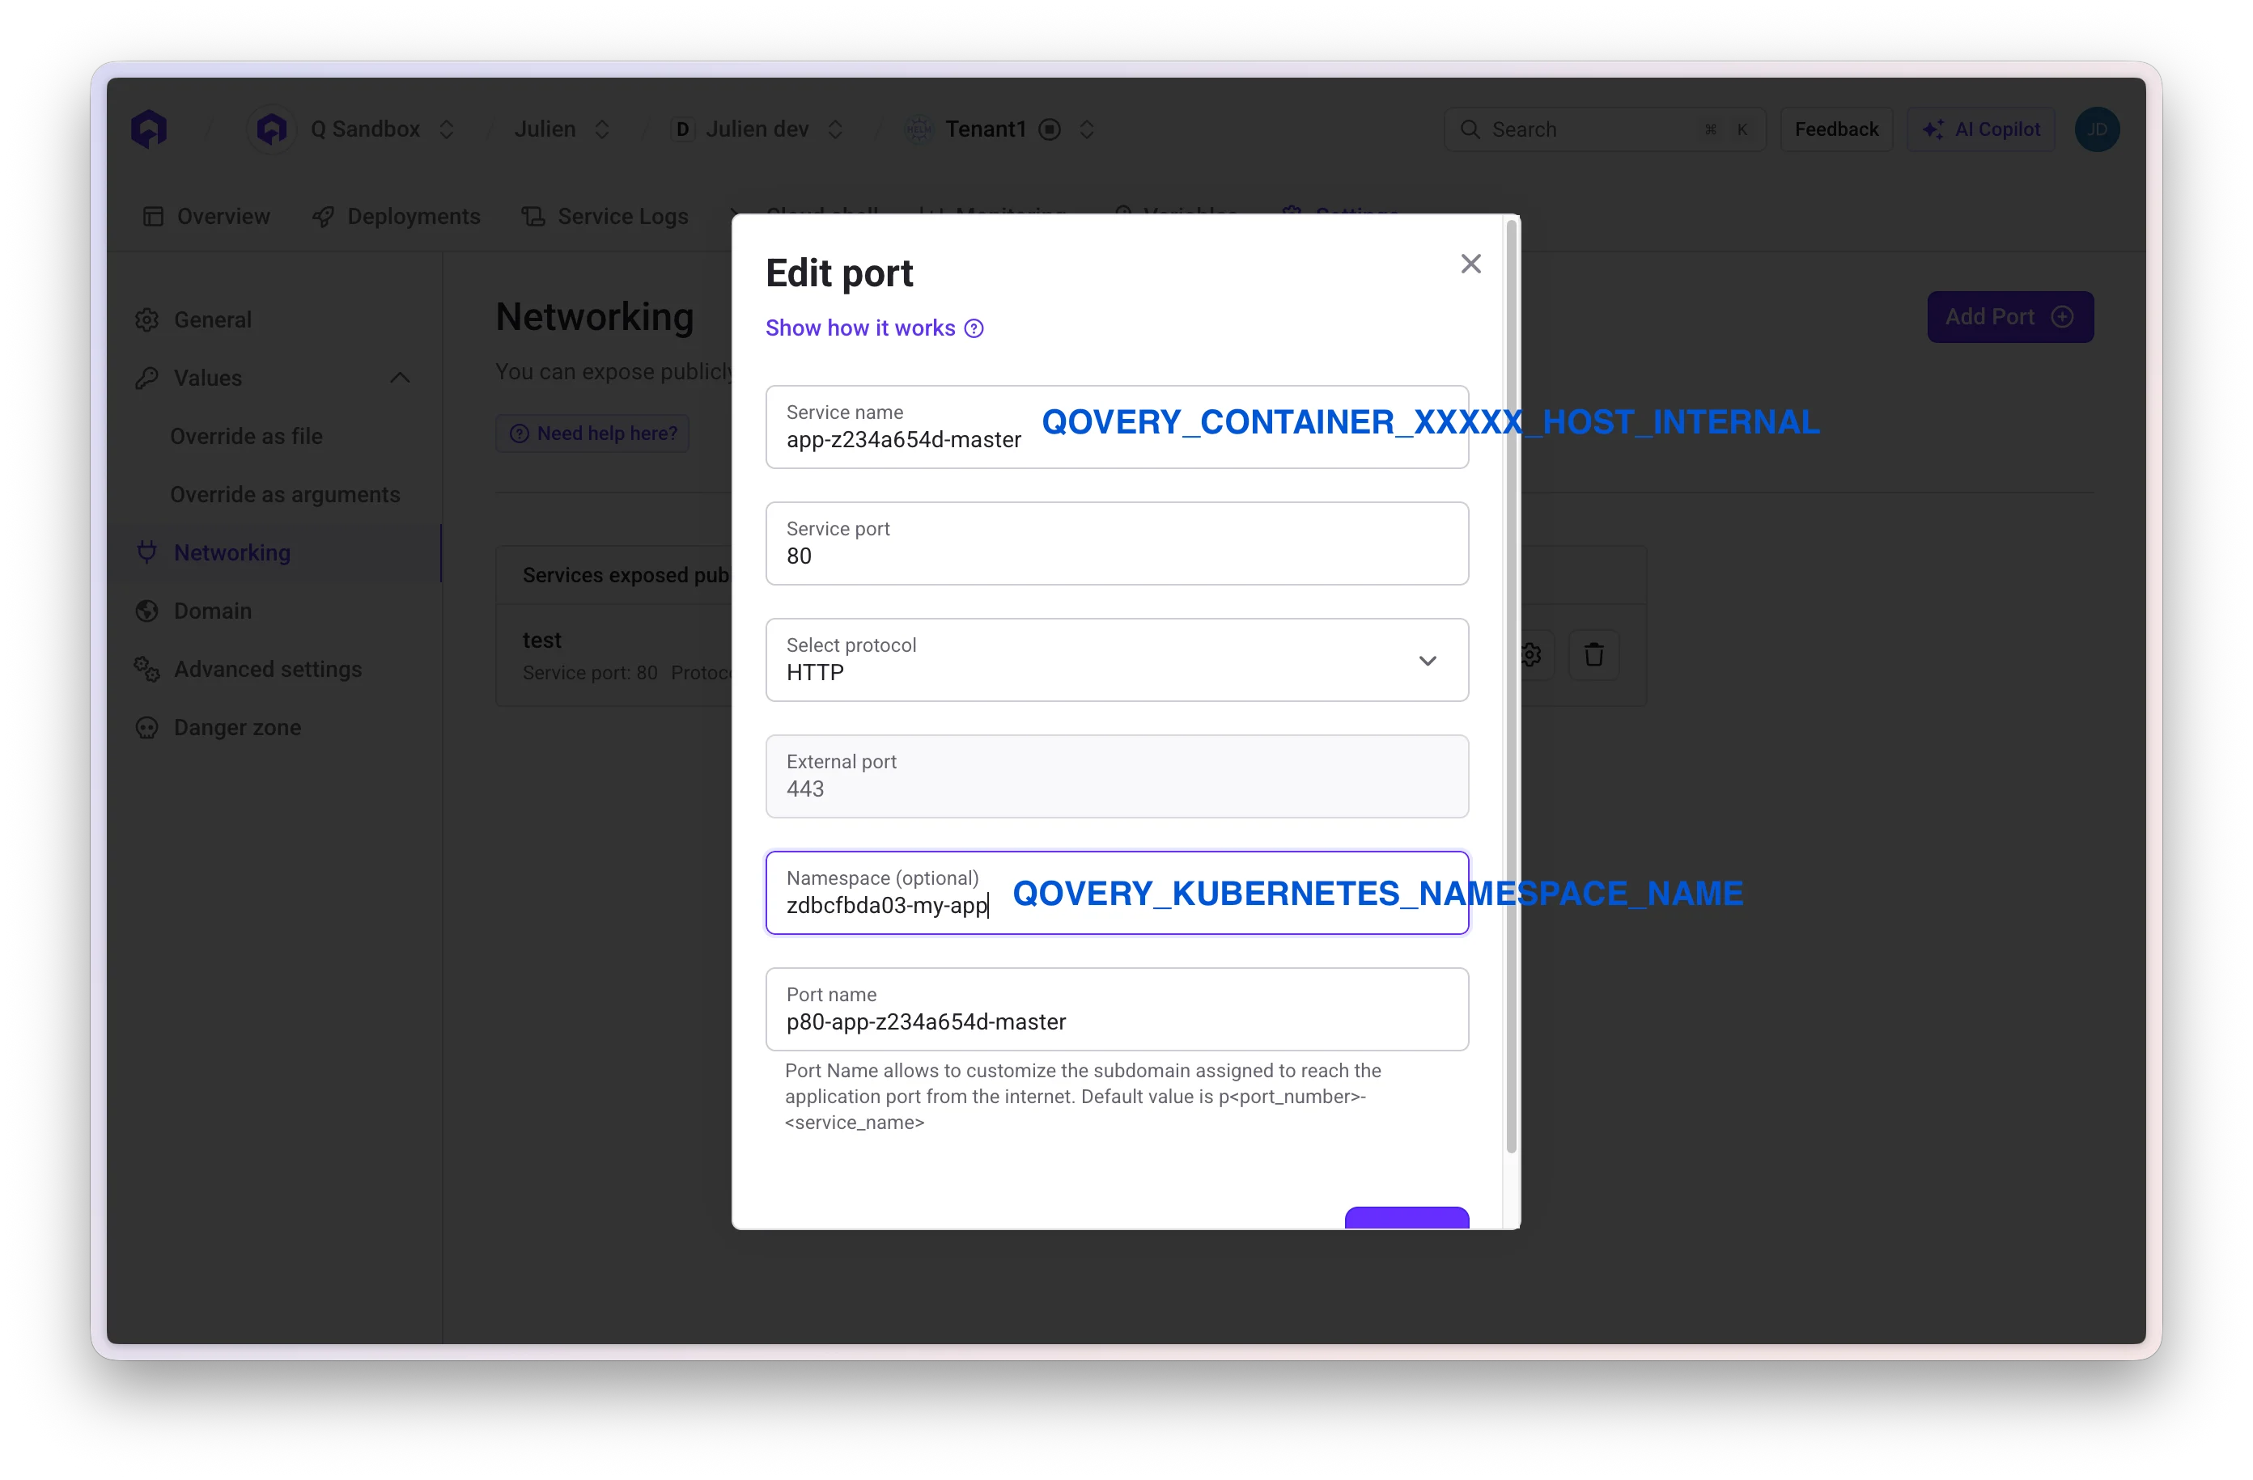
Task: Click the Tenant1 stopped status icon
Action: click(1049, 129)
